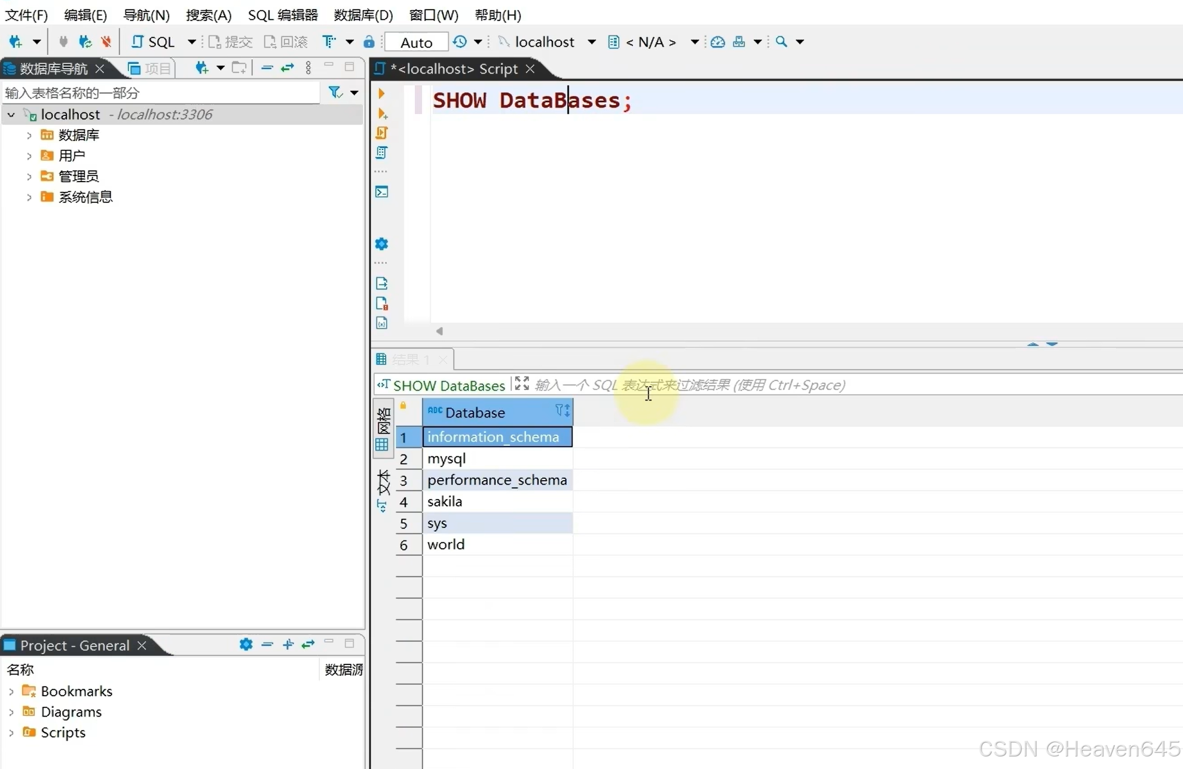Viewport: 1183px width, 769px height.
Task: Click the 回滚 rollback button
Action: click(x=286, y=42)
